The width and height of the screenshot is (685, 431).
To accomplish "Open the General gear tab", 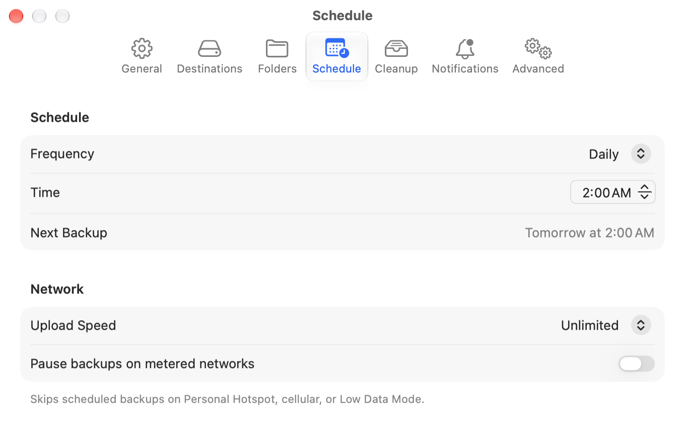I will 142,56.
